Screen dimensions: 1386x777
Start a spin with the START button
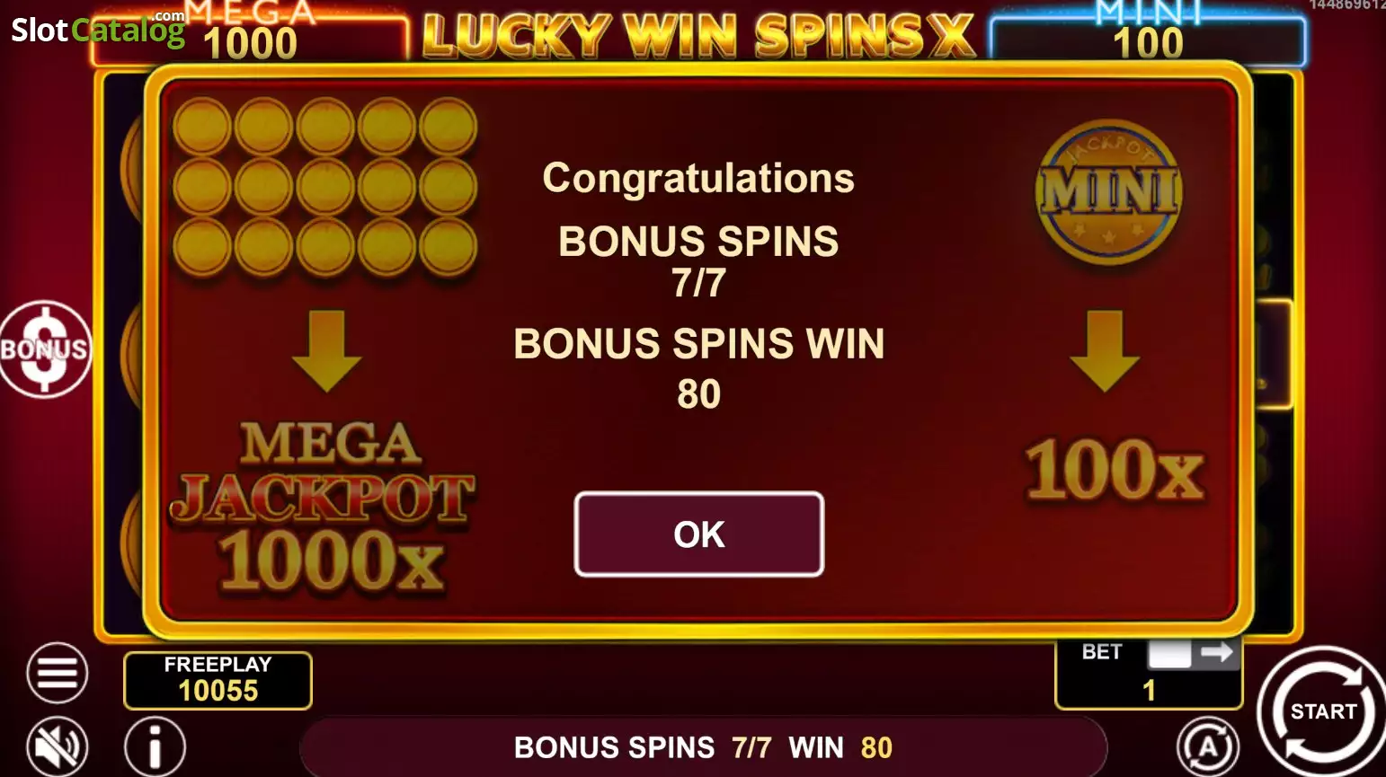click(1322, 711)
